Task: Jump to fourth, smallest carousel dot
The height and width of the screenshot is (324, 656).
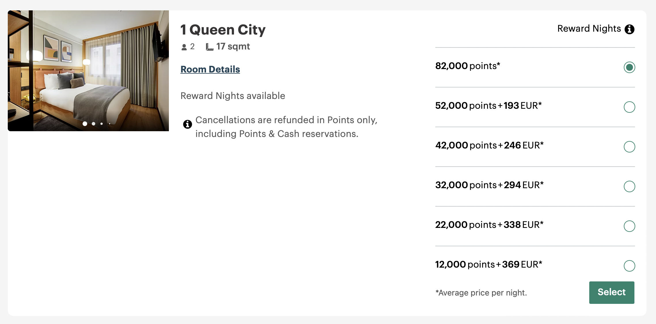Action: [x=110, y=124]
